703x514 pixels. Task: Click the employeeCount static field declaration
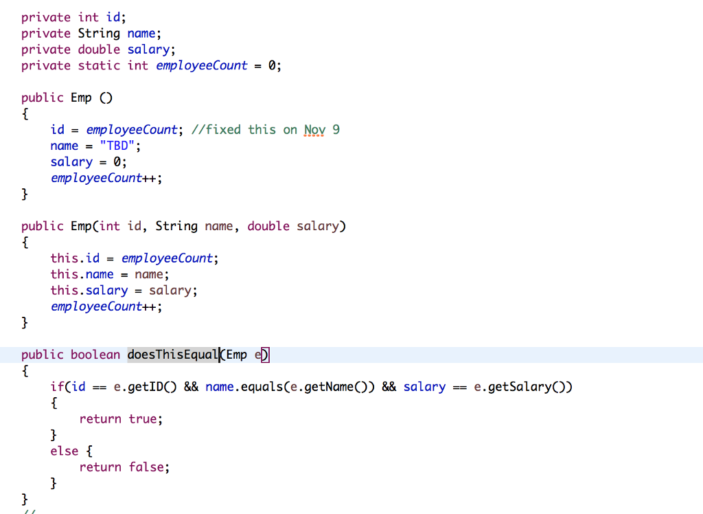(x=201, y=65)
